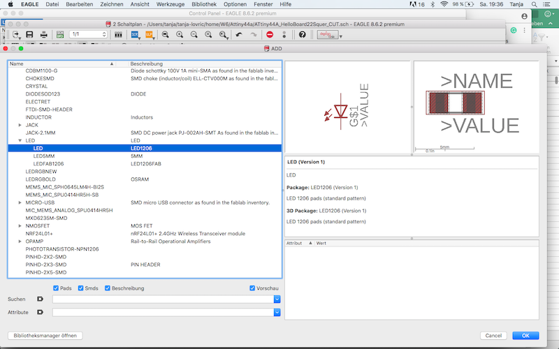The width and height of the screenshot is (559, 349).
Task: Open the sheet selector showing 1/1
Action: click(x=88, y=34)
